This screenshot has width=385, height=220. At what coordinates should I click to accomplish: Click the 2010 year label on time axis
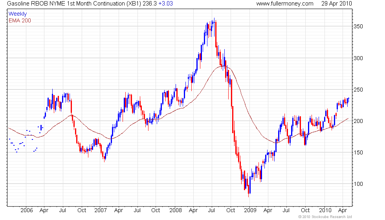[325, 211]
